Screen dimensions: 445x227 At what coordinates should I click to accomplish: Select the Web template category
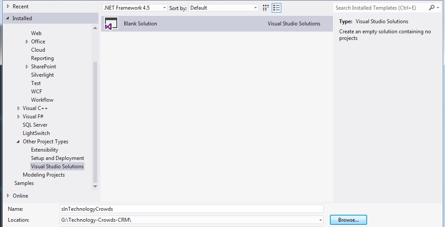pos(36,33)
